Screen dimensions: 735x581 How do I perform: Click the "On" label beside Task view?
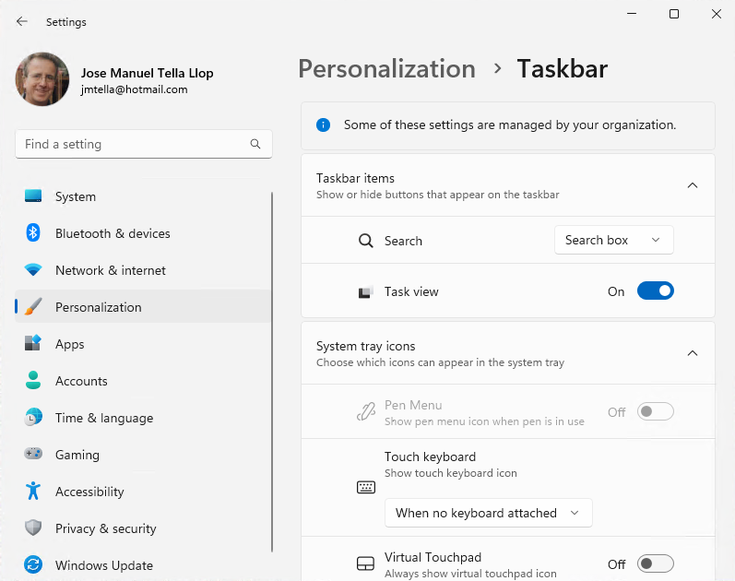point(616,291)
